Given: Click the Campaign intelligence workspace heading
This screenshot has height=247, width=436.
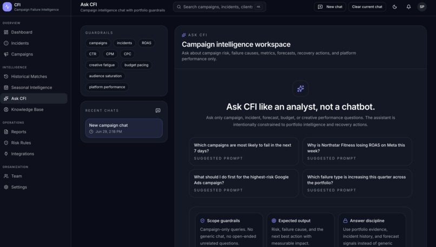Looking at the screenshot, I should [x=236, y=44].
